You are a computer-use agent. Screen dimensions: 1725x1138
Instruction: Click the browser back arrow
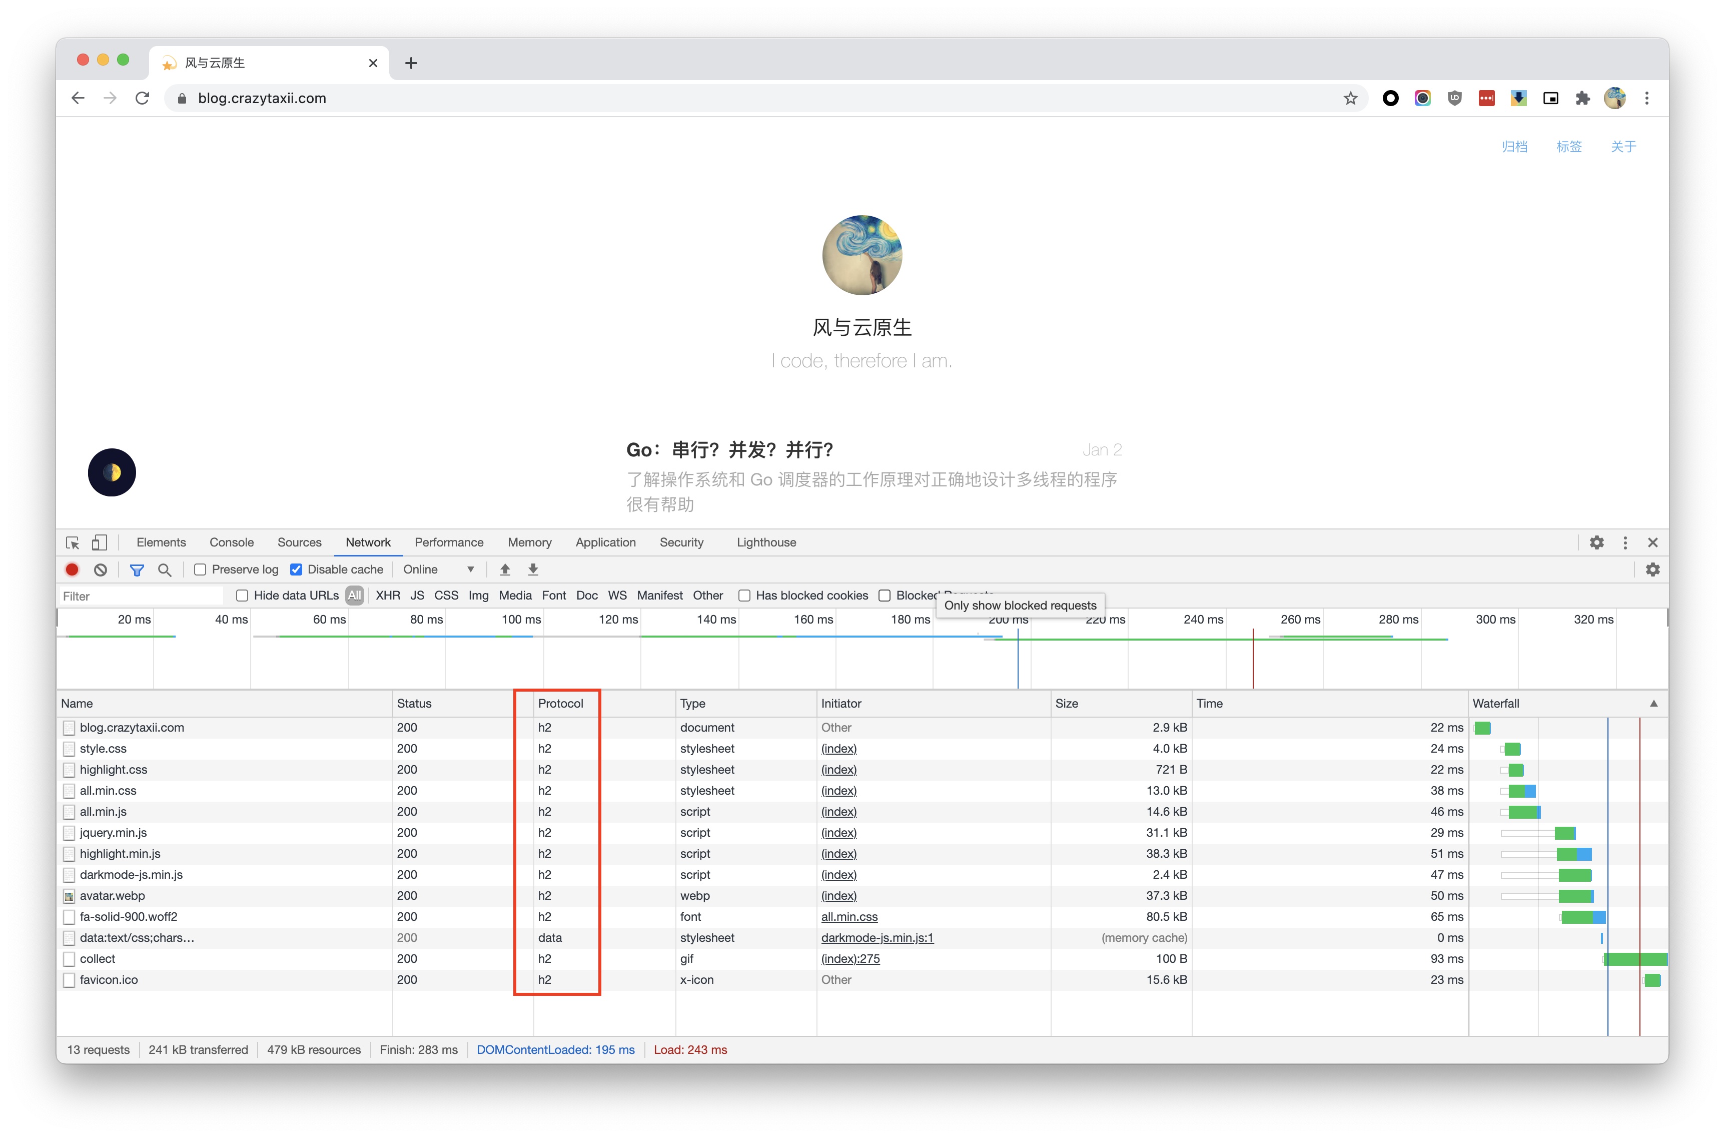79,98
